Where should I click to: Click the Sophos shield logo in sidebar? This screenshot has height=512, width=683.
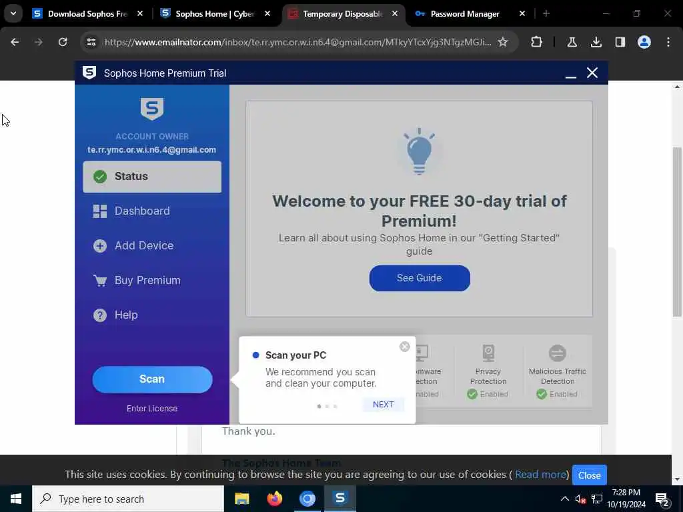(152, 109)
